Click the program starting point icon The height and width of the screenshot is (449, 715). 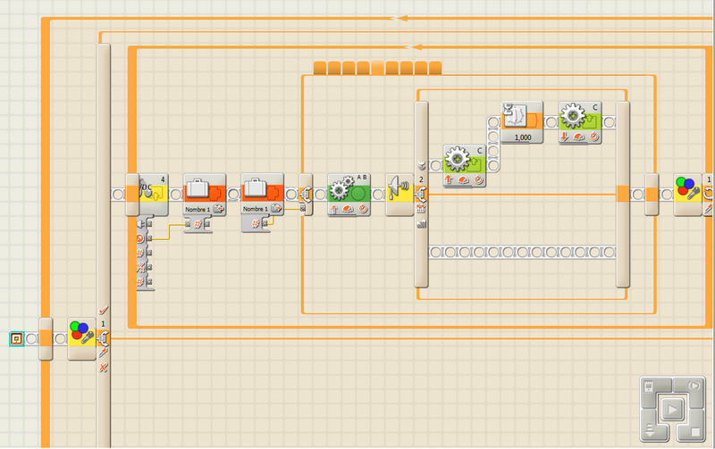pos(16,338)
